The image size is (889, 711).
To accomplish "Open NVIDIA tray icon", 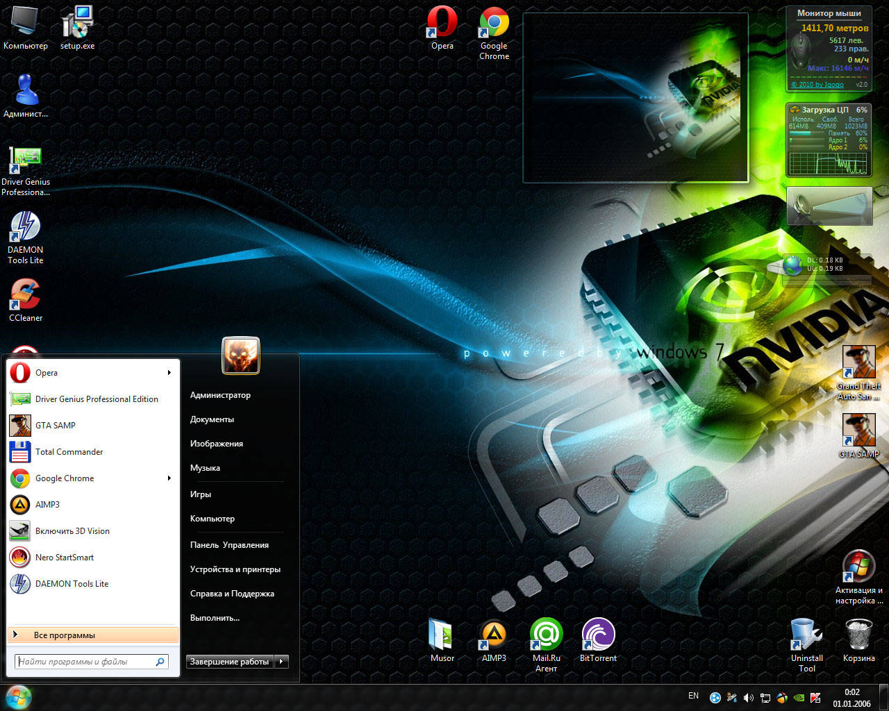I will click(799, 697).
